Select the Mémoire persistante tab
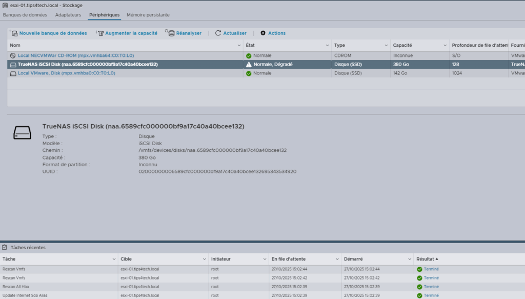Screen dimensions: 525x299 (x=148, y=15)
